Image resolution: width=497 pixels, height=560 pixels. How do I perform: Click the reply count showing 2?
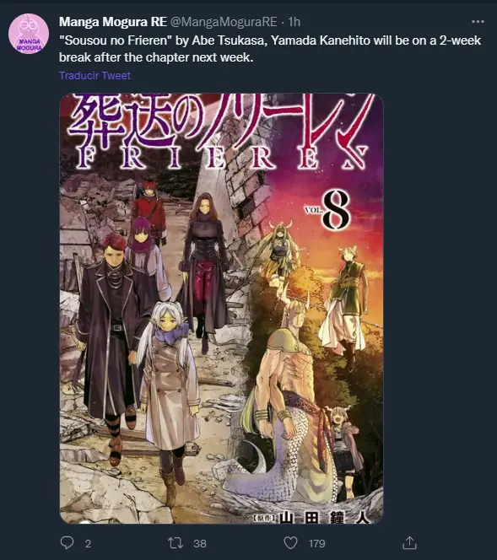(x=88, y=544)
